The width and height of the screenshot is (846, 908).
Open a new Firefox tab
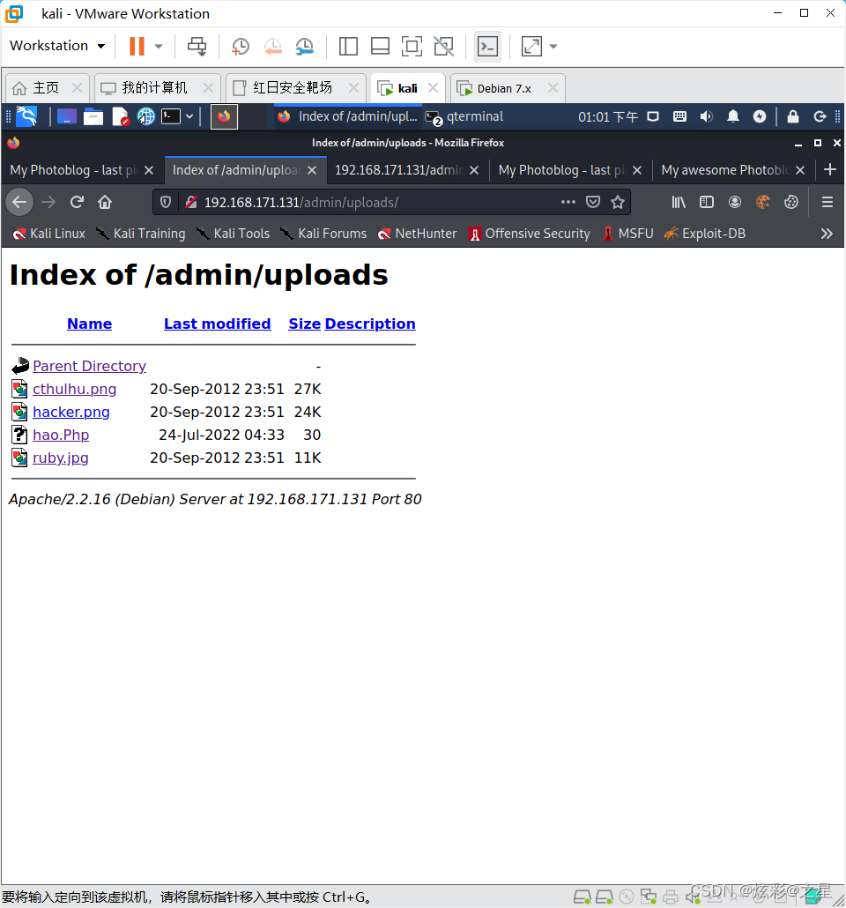click(x=830, y=169)
